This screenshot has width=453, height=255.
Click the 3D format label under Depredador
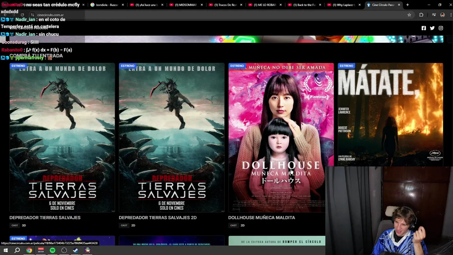click(x=24, y=225)
